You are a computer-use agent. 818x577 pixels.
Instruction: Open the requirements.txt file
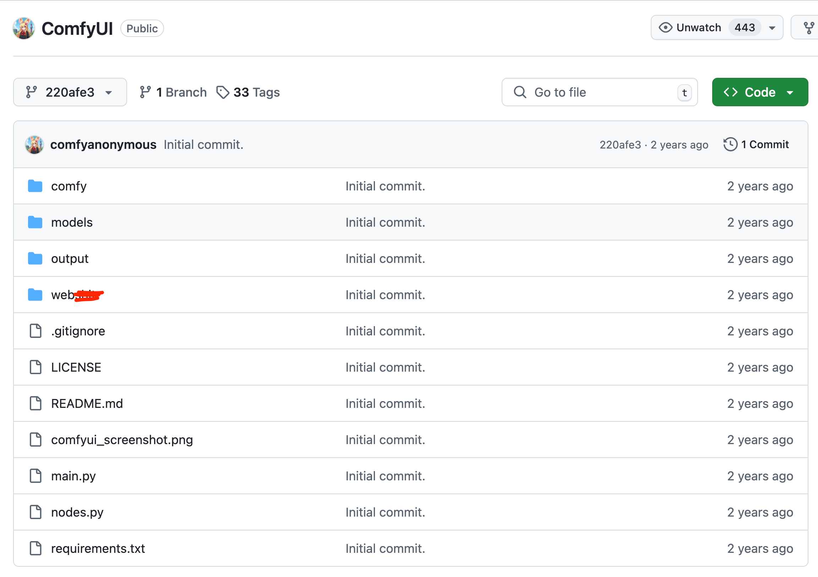[98, 549]
